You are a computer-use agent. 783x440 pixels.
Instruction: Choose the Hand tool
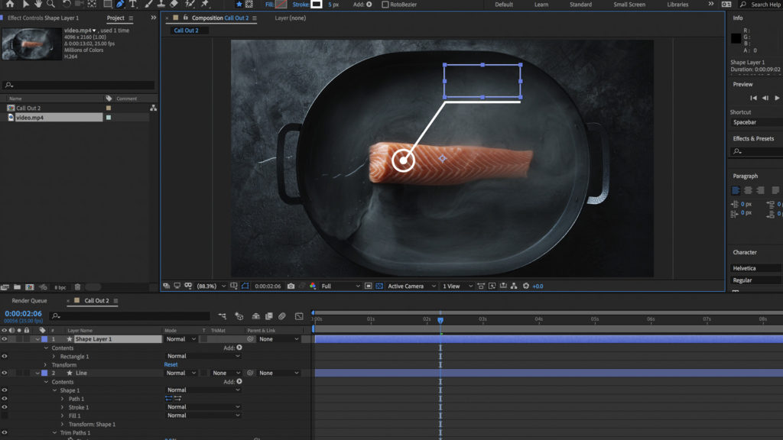(37, 4)
